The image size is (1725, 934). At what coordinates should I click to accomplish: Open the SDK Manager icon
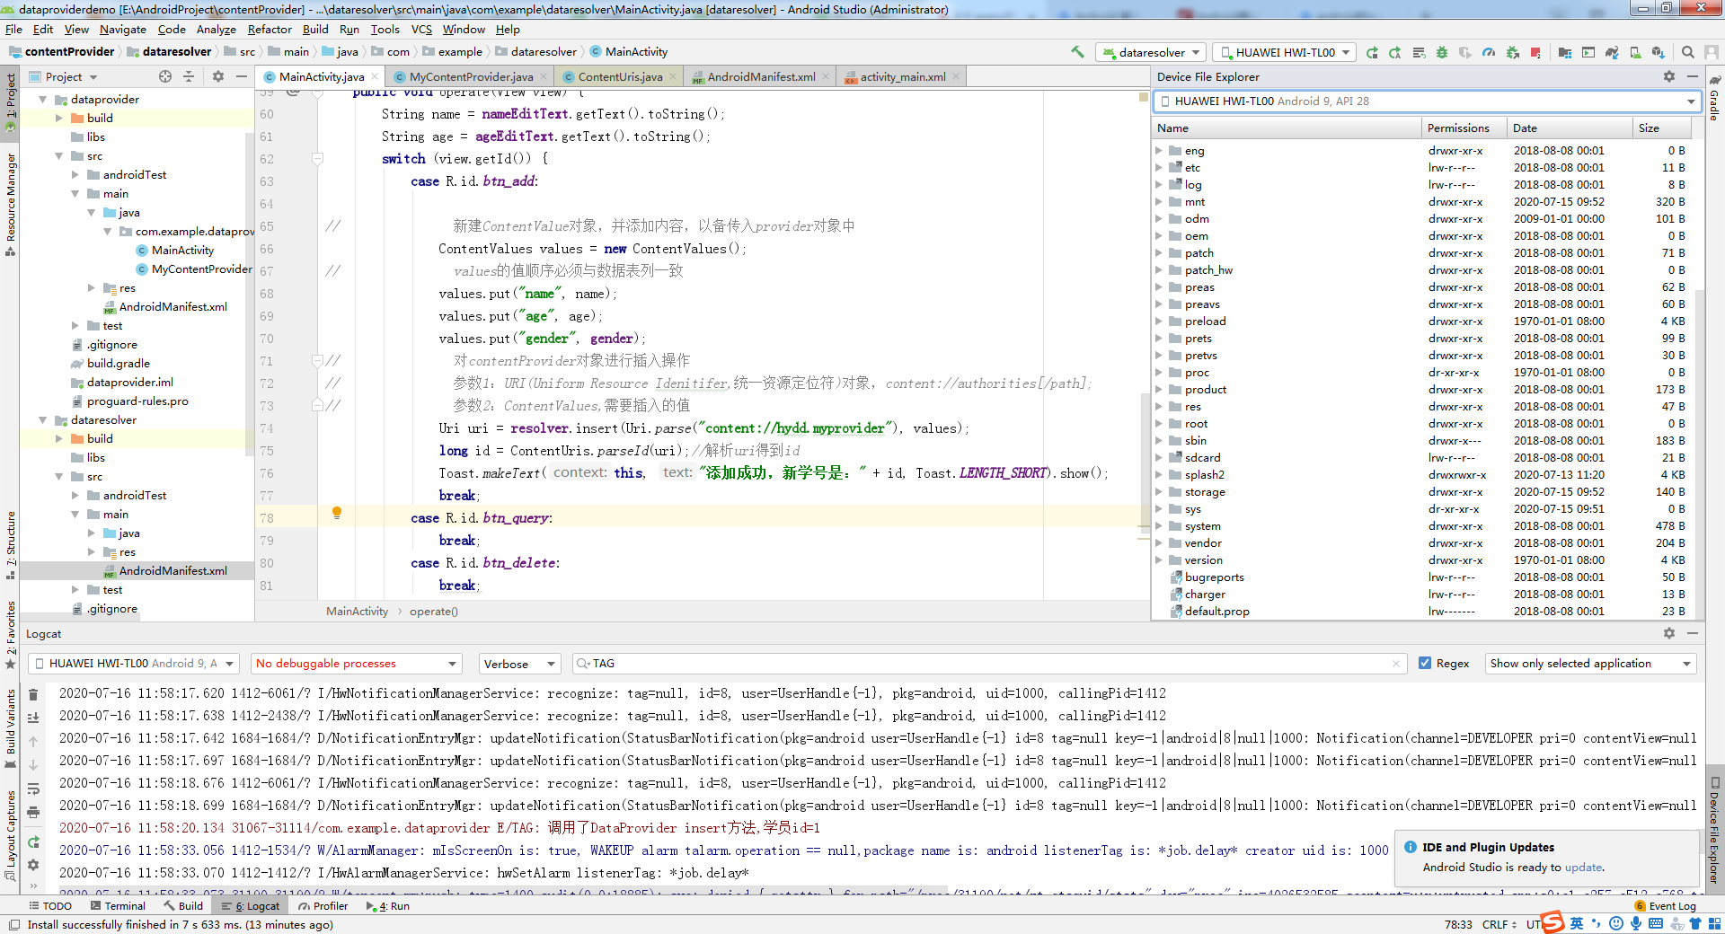(1659, 52)
